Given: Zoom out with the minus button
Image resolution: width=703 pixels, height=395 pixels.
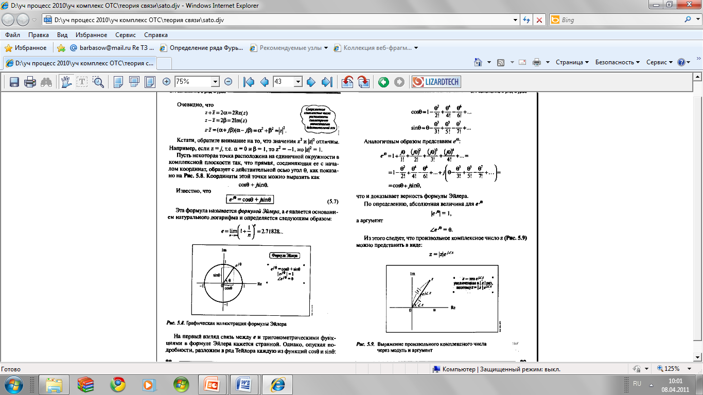Looking at the screenshot, I should pos(229,82).
